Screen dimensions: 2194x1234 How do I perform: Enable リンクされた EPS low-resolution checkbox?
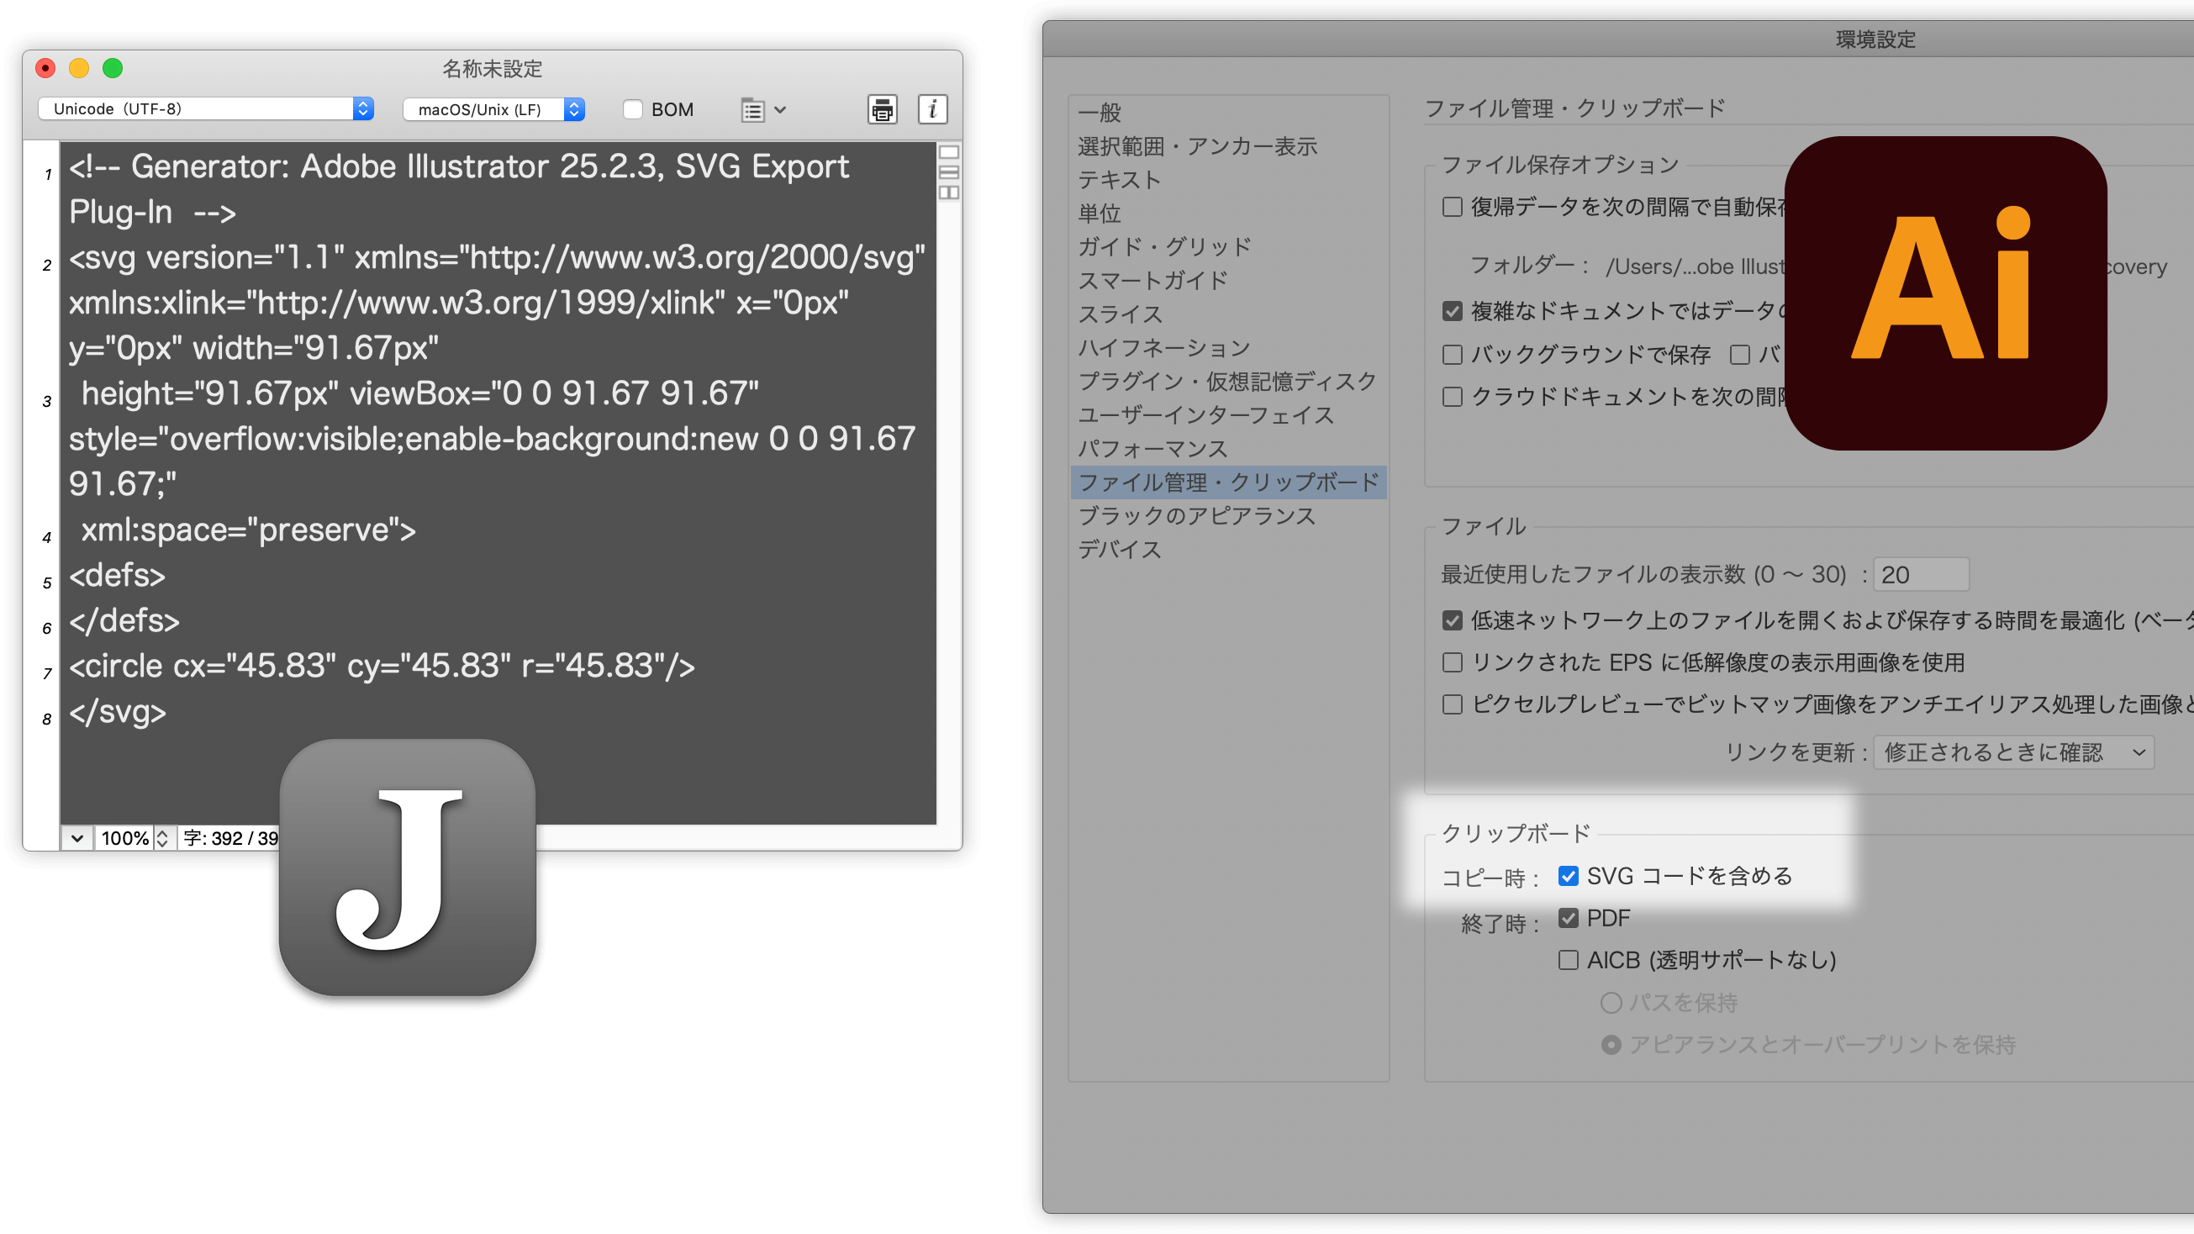(x=1453, y=662)
